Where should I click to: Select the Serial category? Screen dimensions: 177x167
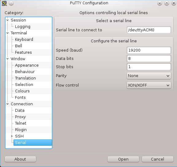(x=33, y=142)
